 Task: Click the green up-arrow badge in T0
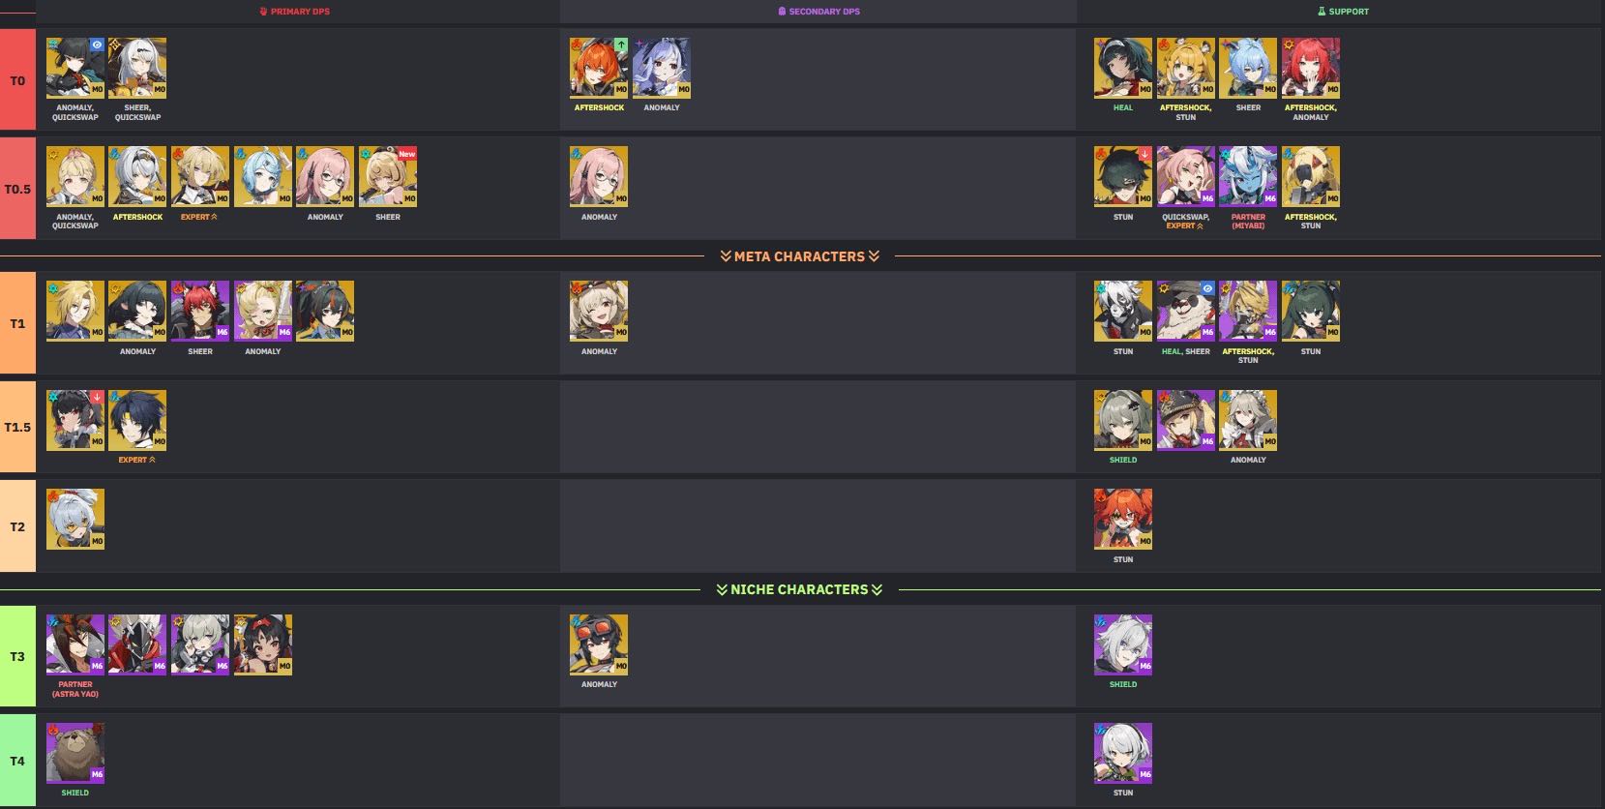click(620, 45)
